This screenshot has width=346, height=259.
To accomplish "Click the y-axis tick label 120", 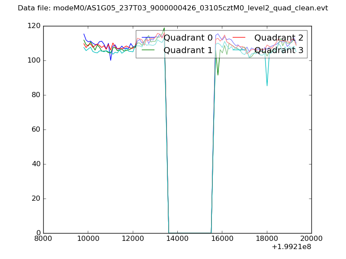I will coord(34,26).
